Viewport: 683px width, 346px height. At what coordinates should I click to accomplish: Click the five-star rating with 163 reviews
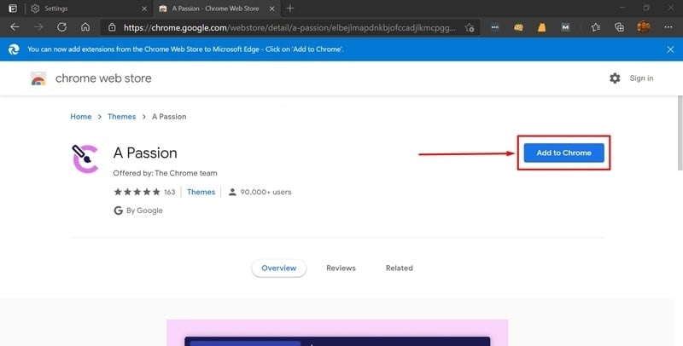coord(144,192)
